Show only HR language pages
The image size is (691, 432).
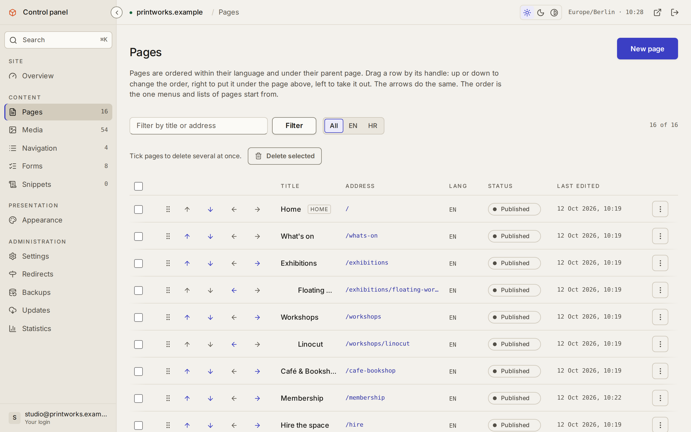point(373,126)
